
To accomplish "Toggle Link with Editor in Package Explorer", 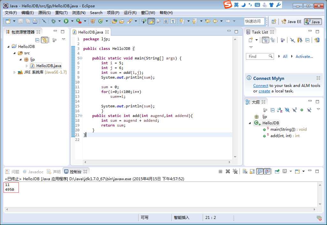I will click(x=45, y=40).
